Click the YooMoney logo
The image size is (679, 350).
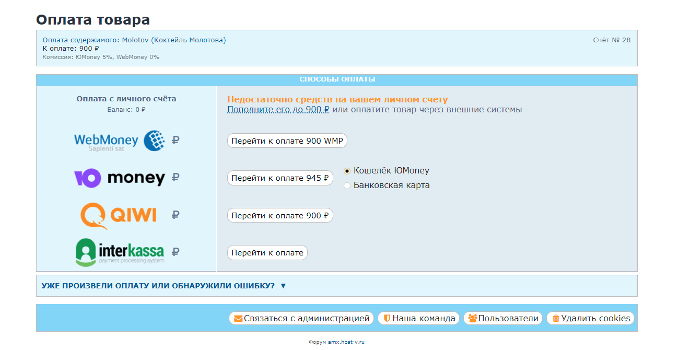(x=120, y=178)
